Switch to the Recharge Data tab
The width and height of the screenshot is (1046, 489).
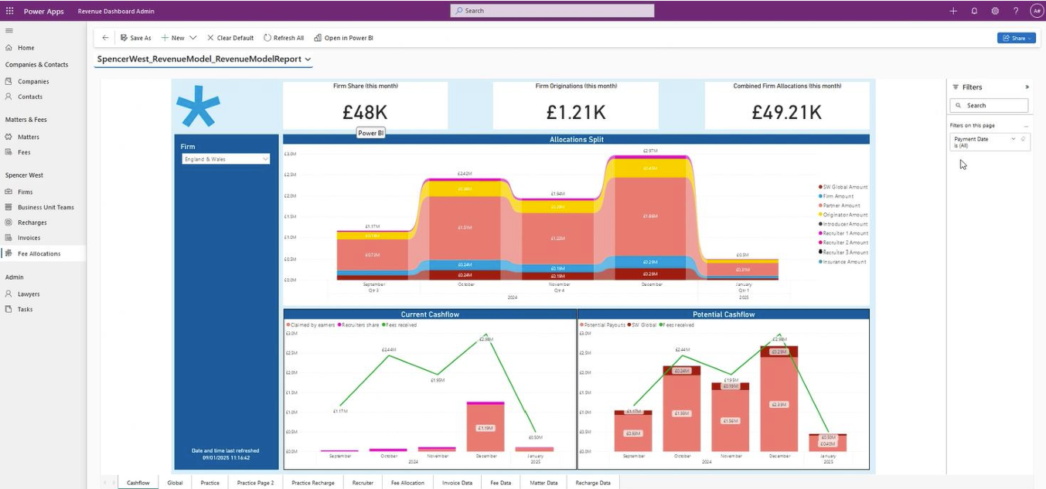(x=593, y=483)
